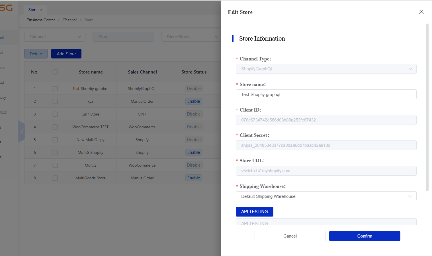This screenshot has height=256, width=432.
Task: Click into the Client Secret field
Action: tap(326, 145)
